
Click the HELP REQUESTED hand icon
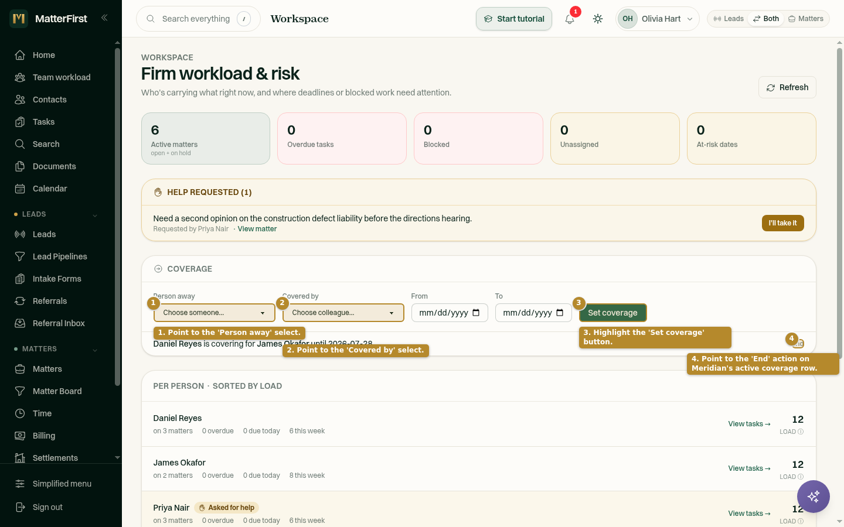pyautogui.click(x=158, y=192)
